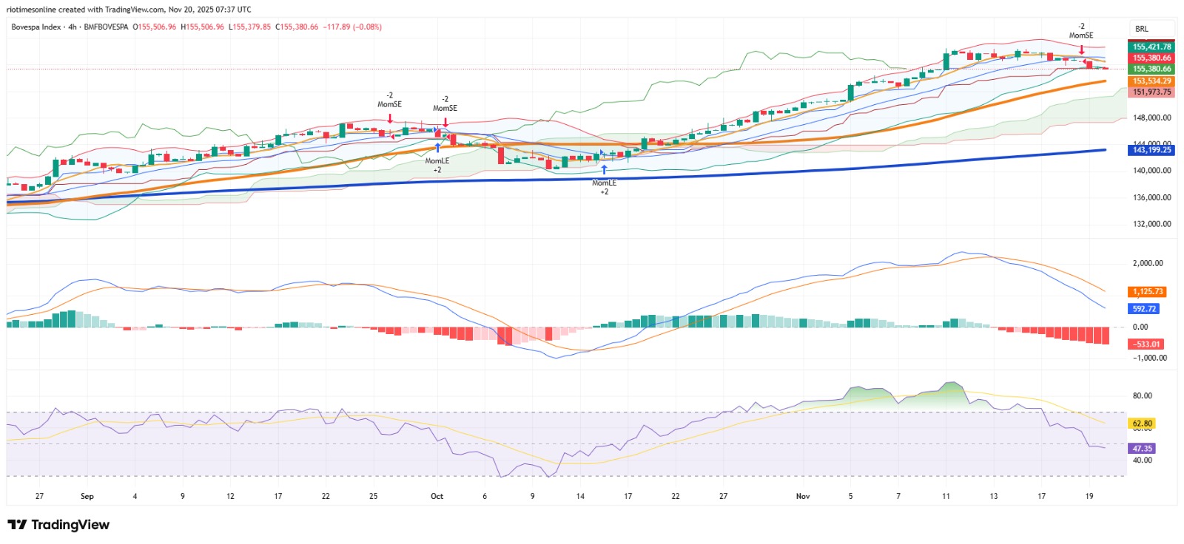Click the low price L155,379.85 value
1184x544 pixels.
[249, 27]
